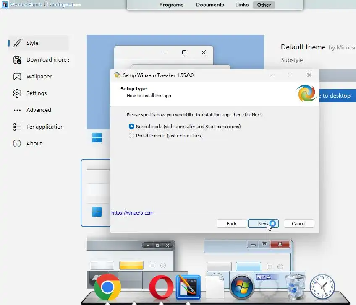Open Wallpaper section in WindowBlinds
This screenshot has height=305, width=356.
[39, 77]
